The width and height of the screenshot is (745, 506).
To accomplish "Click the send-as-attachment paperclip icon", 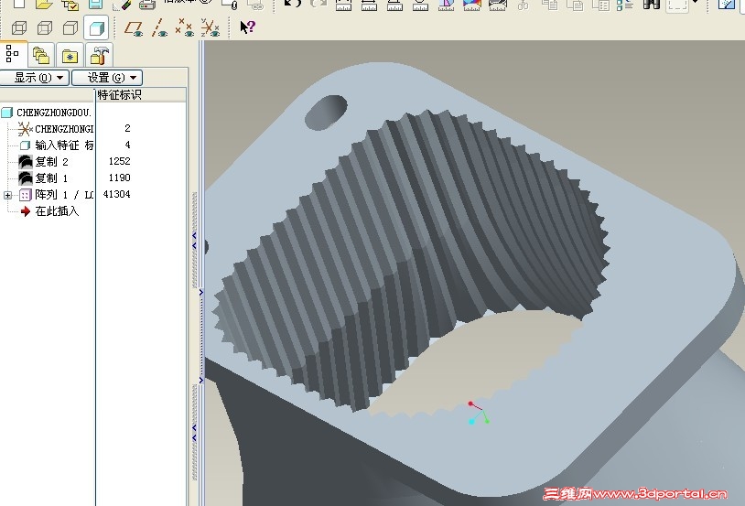I will [x=230, y=5].
